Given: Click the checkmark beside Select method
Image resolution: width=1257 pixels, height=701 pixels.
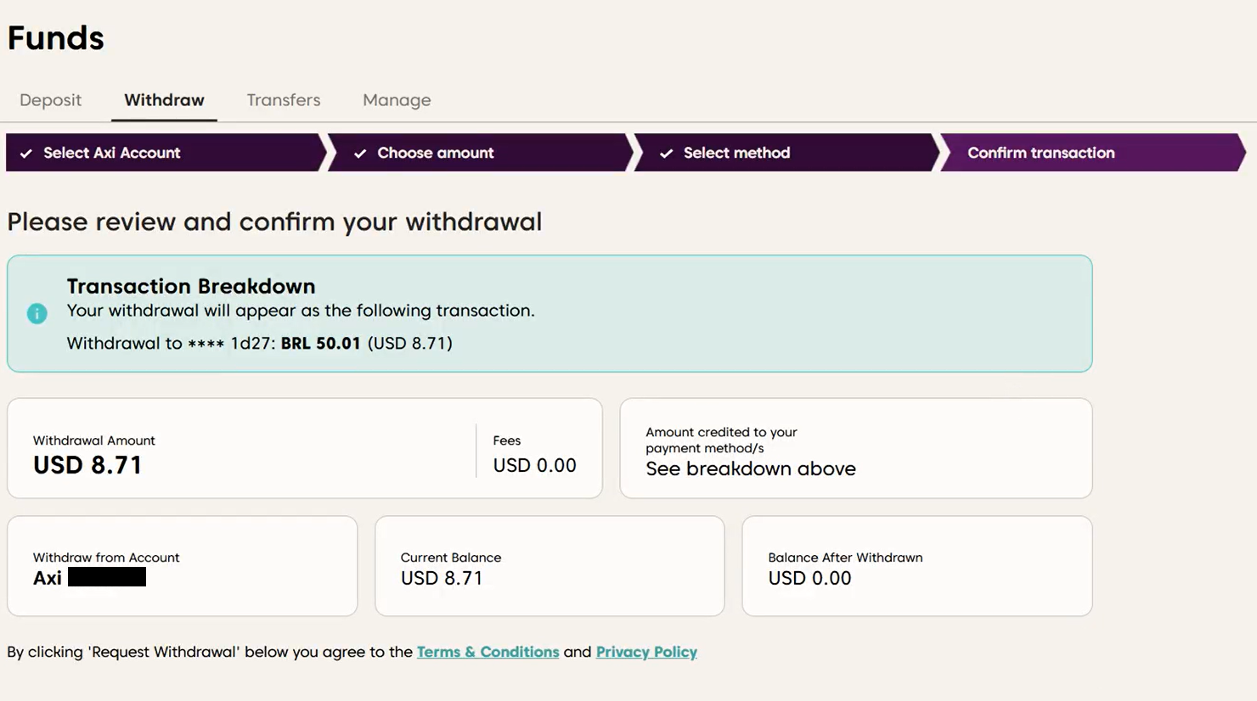Looking at the screenshot, I should (x=667, y=154).
